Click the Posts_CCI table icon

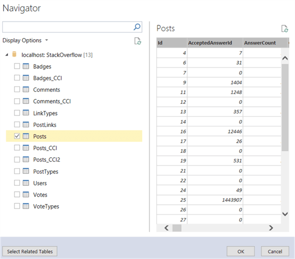click(x=26, y=148)
